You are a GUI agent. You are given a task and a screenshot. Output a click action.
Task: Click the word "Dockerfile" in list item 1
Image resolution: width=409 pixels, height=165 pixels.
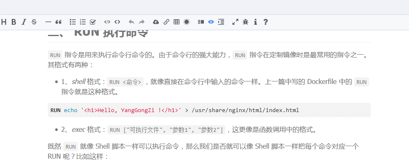pyautogui.click(x=322, y=82)
